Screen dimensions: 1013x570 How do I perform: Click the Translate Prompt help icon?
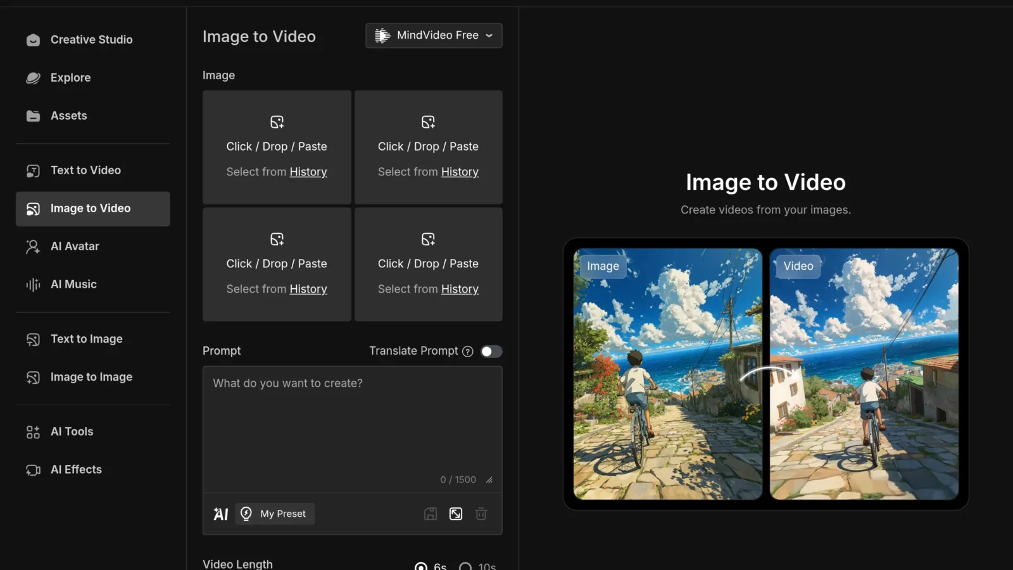tap(468, 351)
